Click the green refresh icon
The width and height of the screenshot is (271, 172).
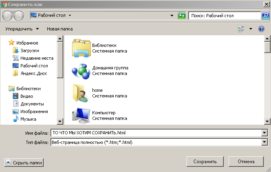point(182,16)
